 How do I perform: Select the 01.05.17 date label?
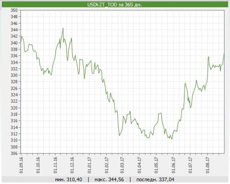click(156, 165)
